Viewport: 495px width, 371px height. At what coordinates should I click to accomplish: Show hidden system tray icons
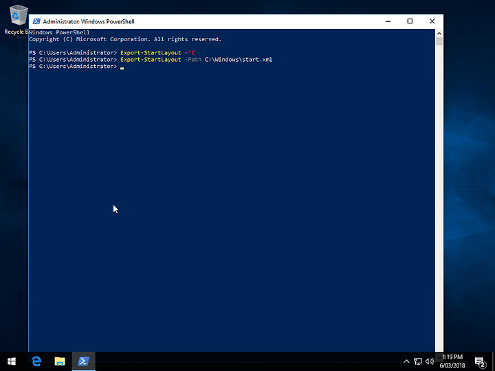click(x=406, y=361)
